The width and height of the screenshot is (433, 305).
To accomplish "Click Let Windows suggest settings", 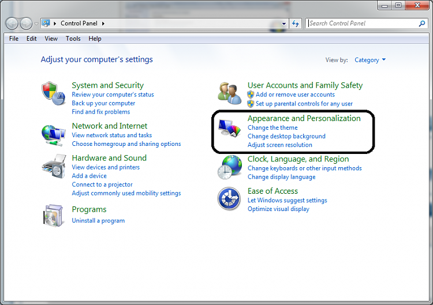I will (287, 200).
